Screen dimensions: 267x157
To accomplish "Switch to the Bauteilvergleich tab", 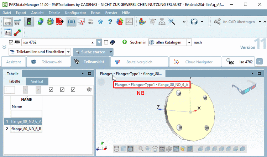I will pos(139,62).
